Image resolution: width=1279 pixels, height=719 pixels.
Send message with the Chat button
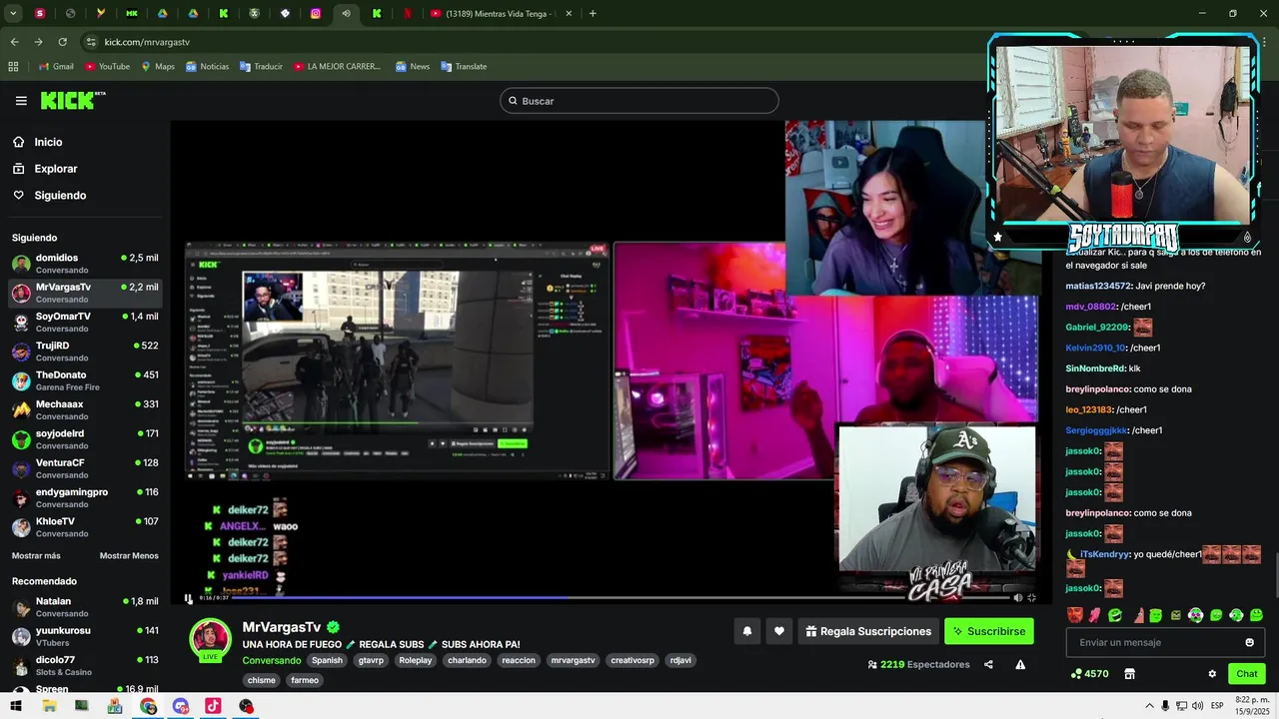tap(1246, 674)
